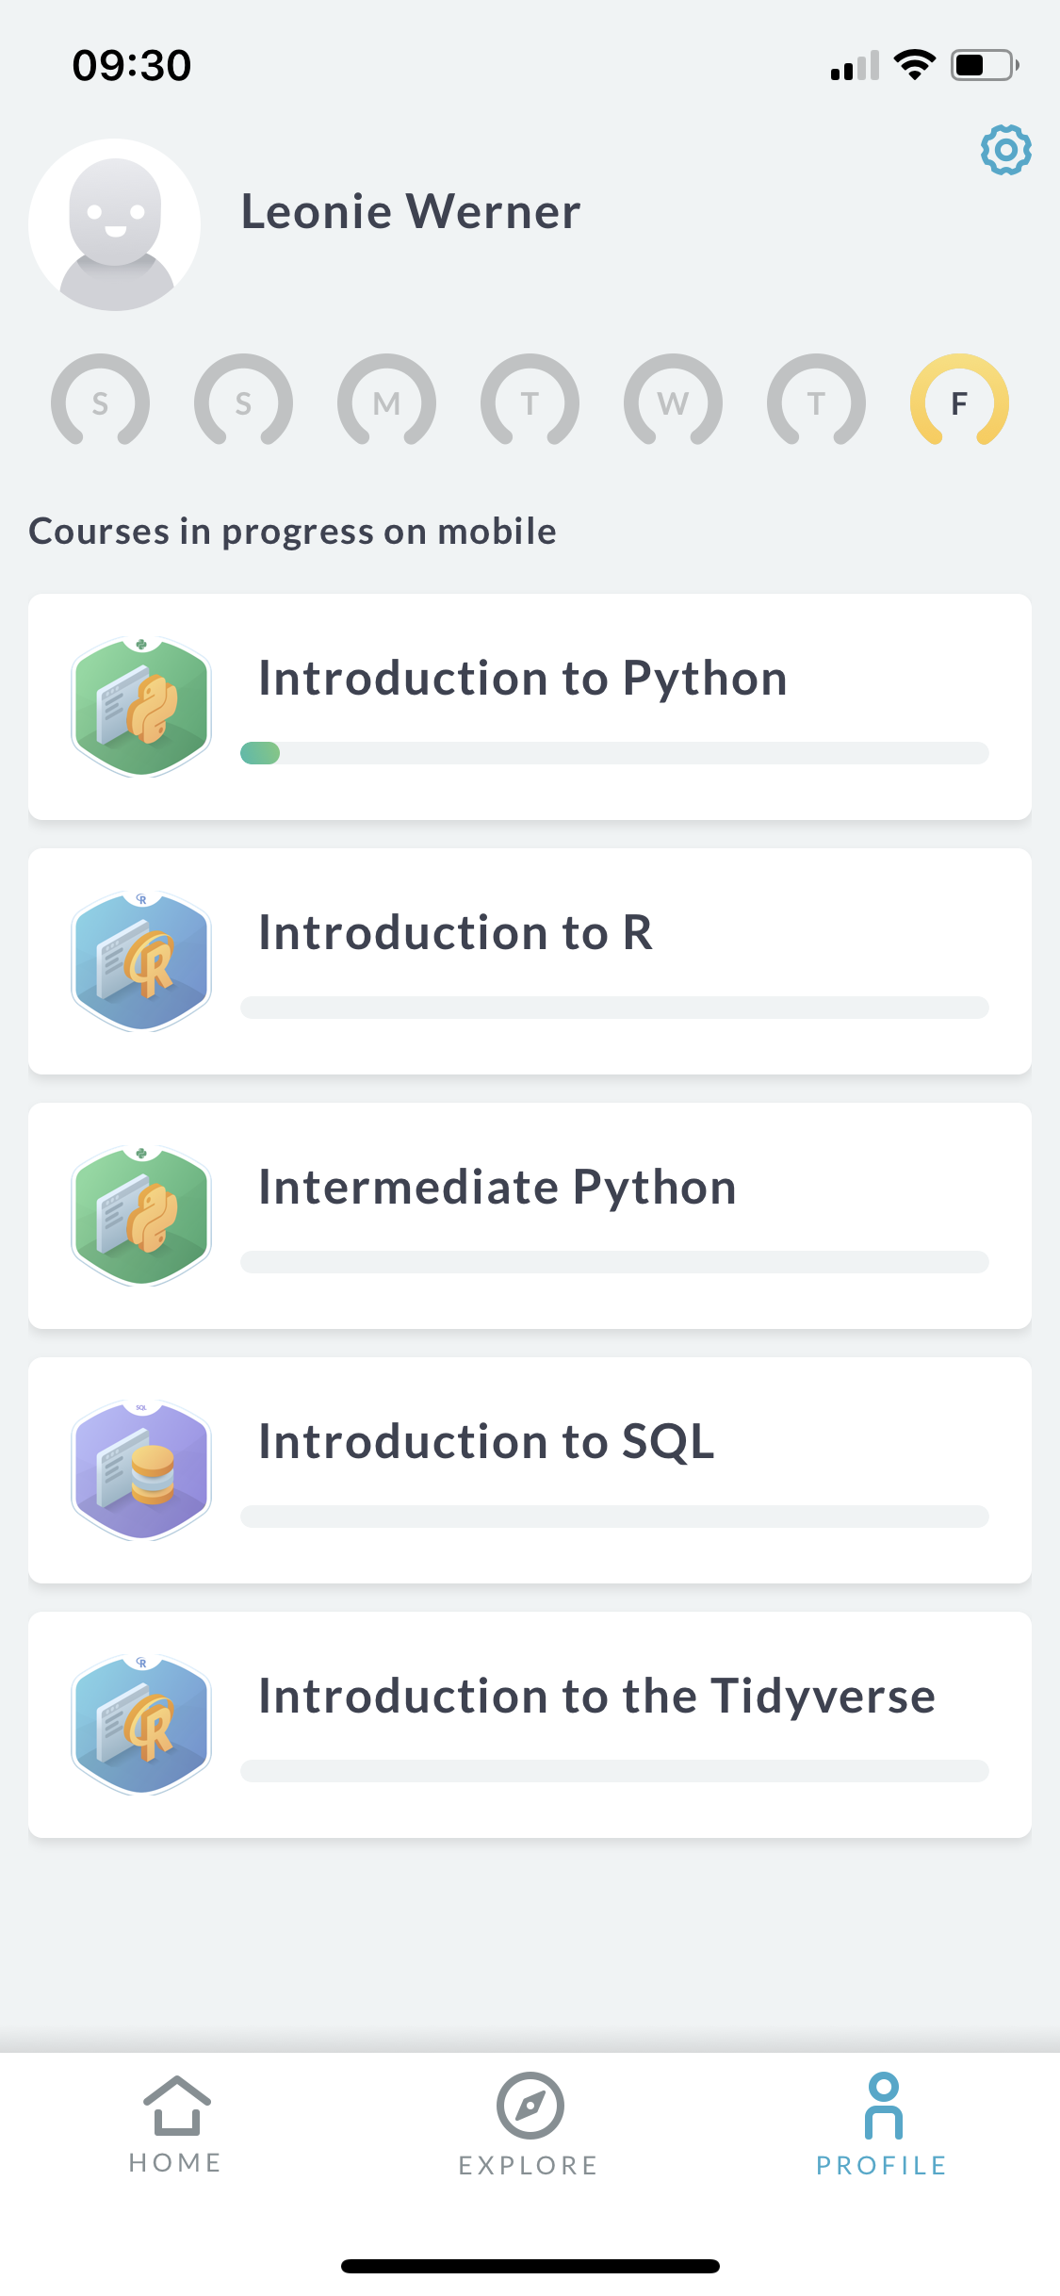Open the Introduction to SQL course title

click(486, 1442)
